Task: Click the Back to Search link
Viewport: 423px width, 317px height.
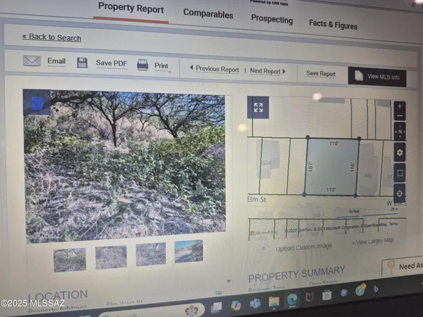Action: pos(52,37)
